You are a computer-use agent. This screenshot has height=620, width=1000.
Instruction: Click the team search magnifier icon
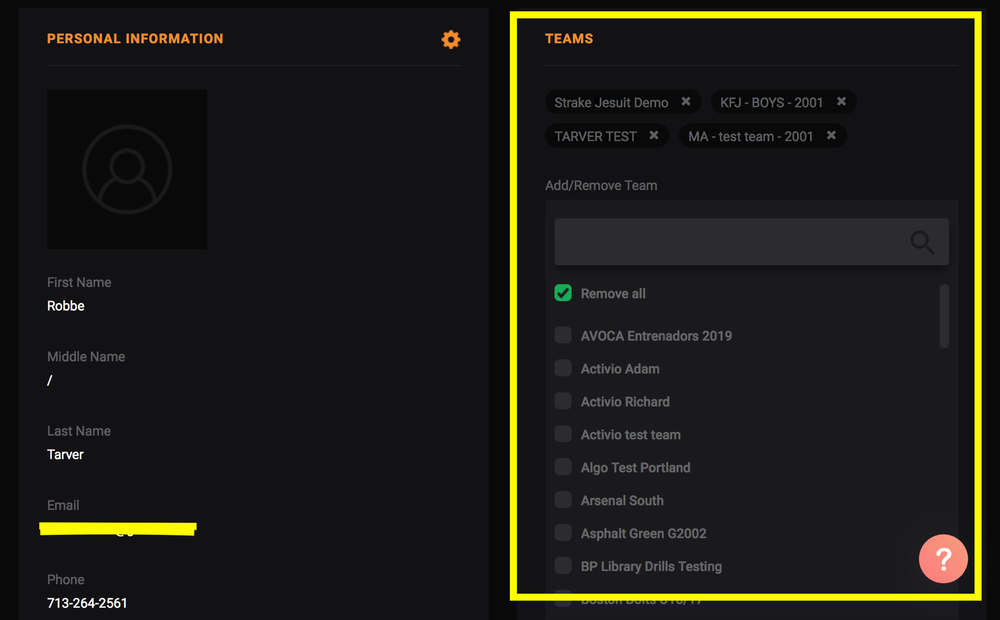tap(922, 242)
